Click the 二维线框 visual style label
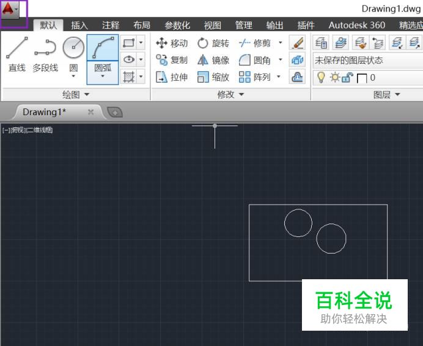Viewport: 423px width, 346px height. [x=40, y=130]
